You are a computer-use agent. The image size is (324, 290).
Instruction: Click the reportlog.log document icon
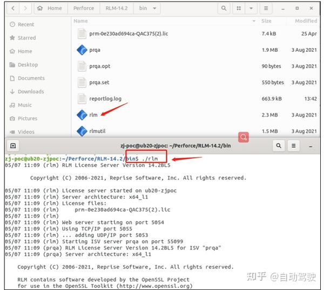click(x=82, y=99)
